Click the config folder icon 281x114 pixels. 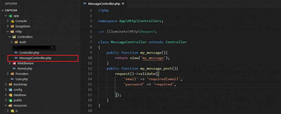tap(10, 90)
